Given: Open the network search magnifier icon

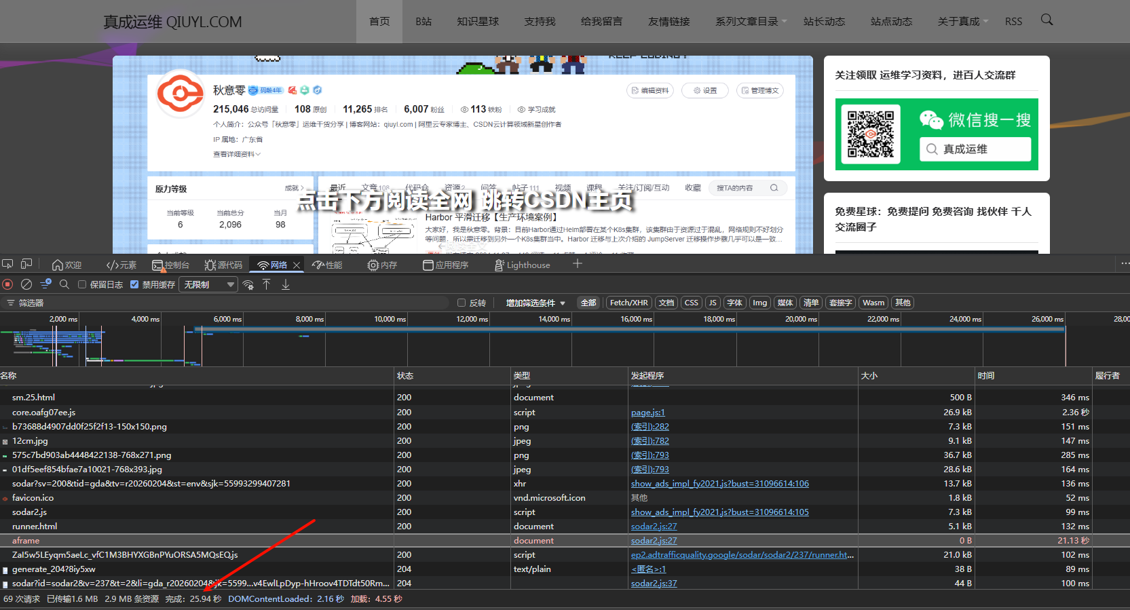Looking at the screenshot, I should click(64, 284).
